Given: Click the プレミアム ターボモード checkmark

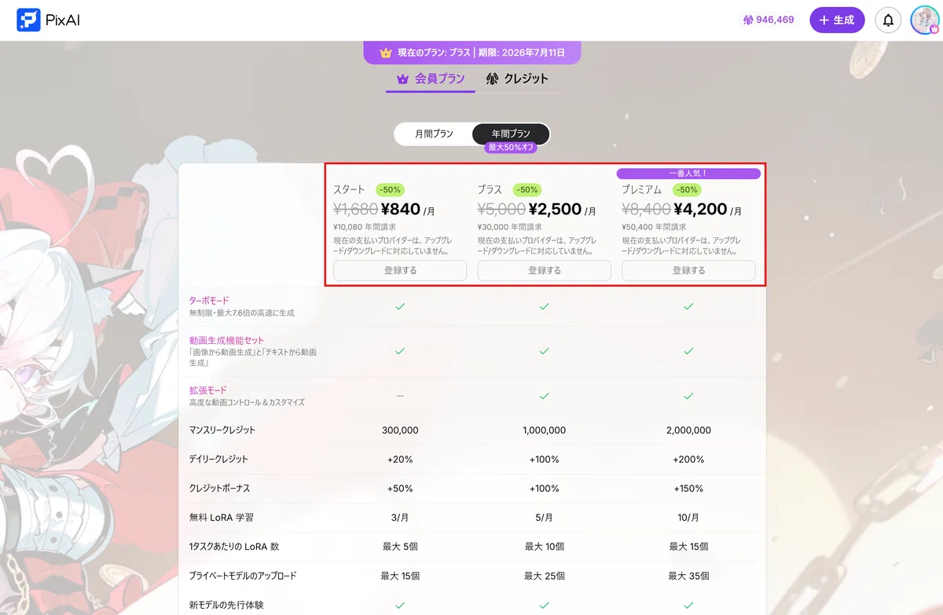Looking at the screenshot, I should [688, 306].
